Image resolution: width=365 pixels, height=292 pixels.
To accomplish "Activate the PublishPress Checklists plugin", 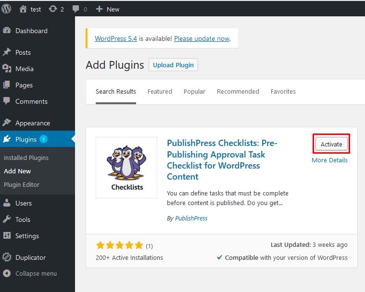I will (x=331, y=144).
